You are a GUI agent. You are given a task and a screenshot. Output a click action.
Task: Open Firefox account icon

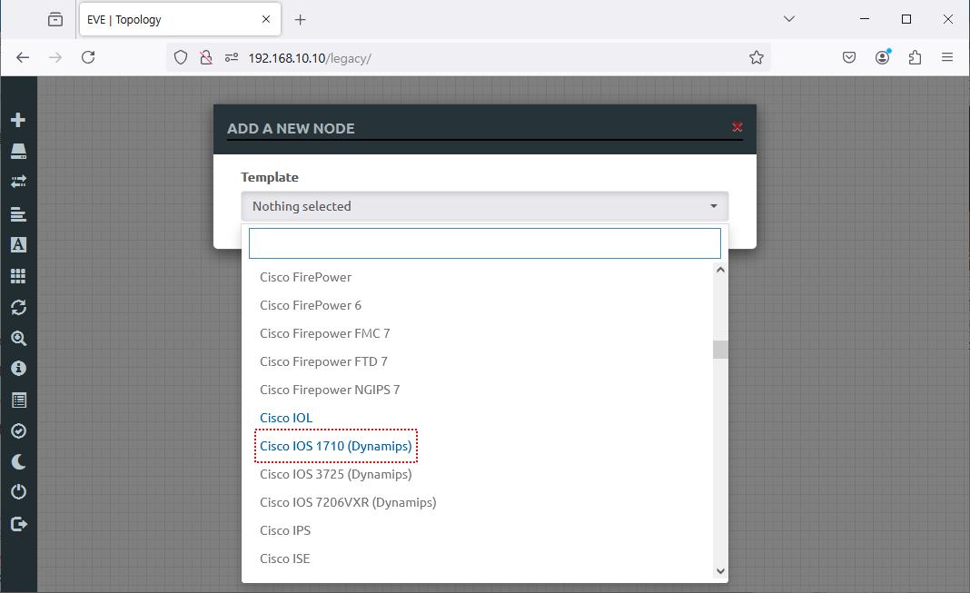pyautogui.click(x=883, y=57)
